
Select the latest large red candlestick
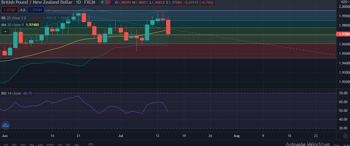click(x=168, y=27)
